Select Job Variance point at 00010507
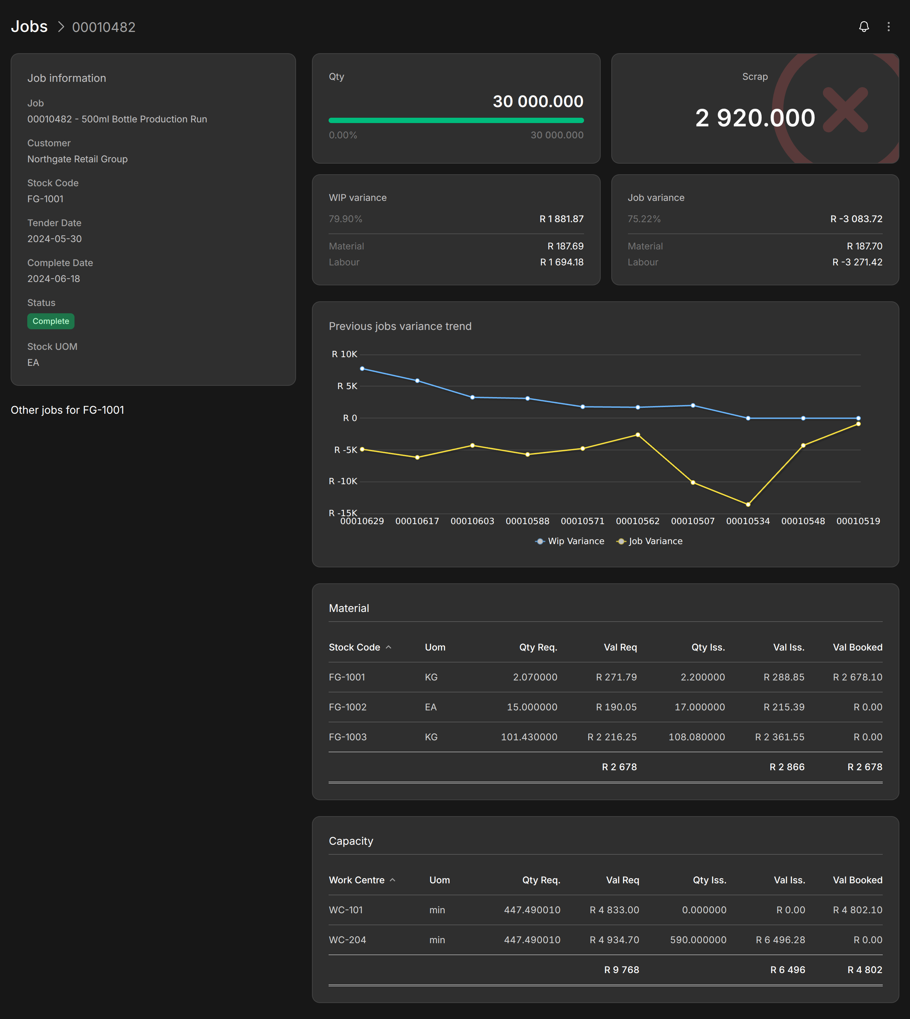910x1019 pixels. [x=693, y=483]
